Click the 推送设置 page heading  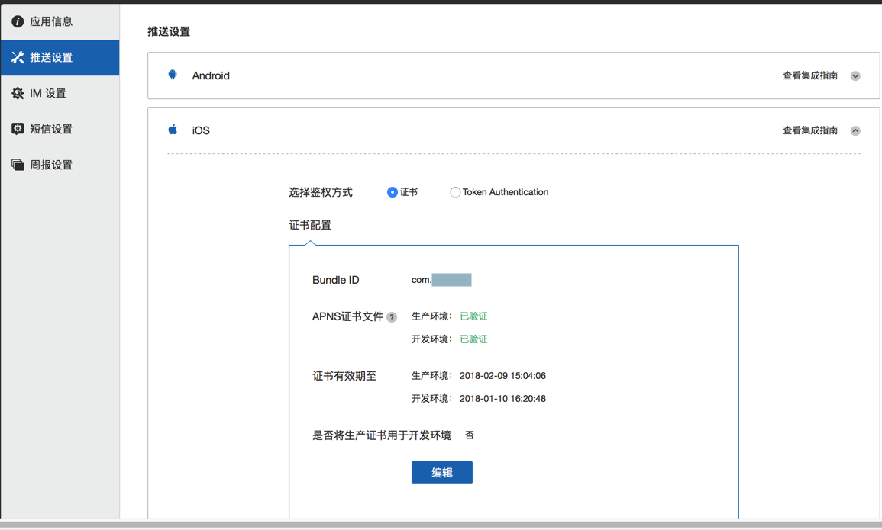169,31
